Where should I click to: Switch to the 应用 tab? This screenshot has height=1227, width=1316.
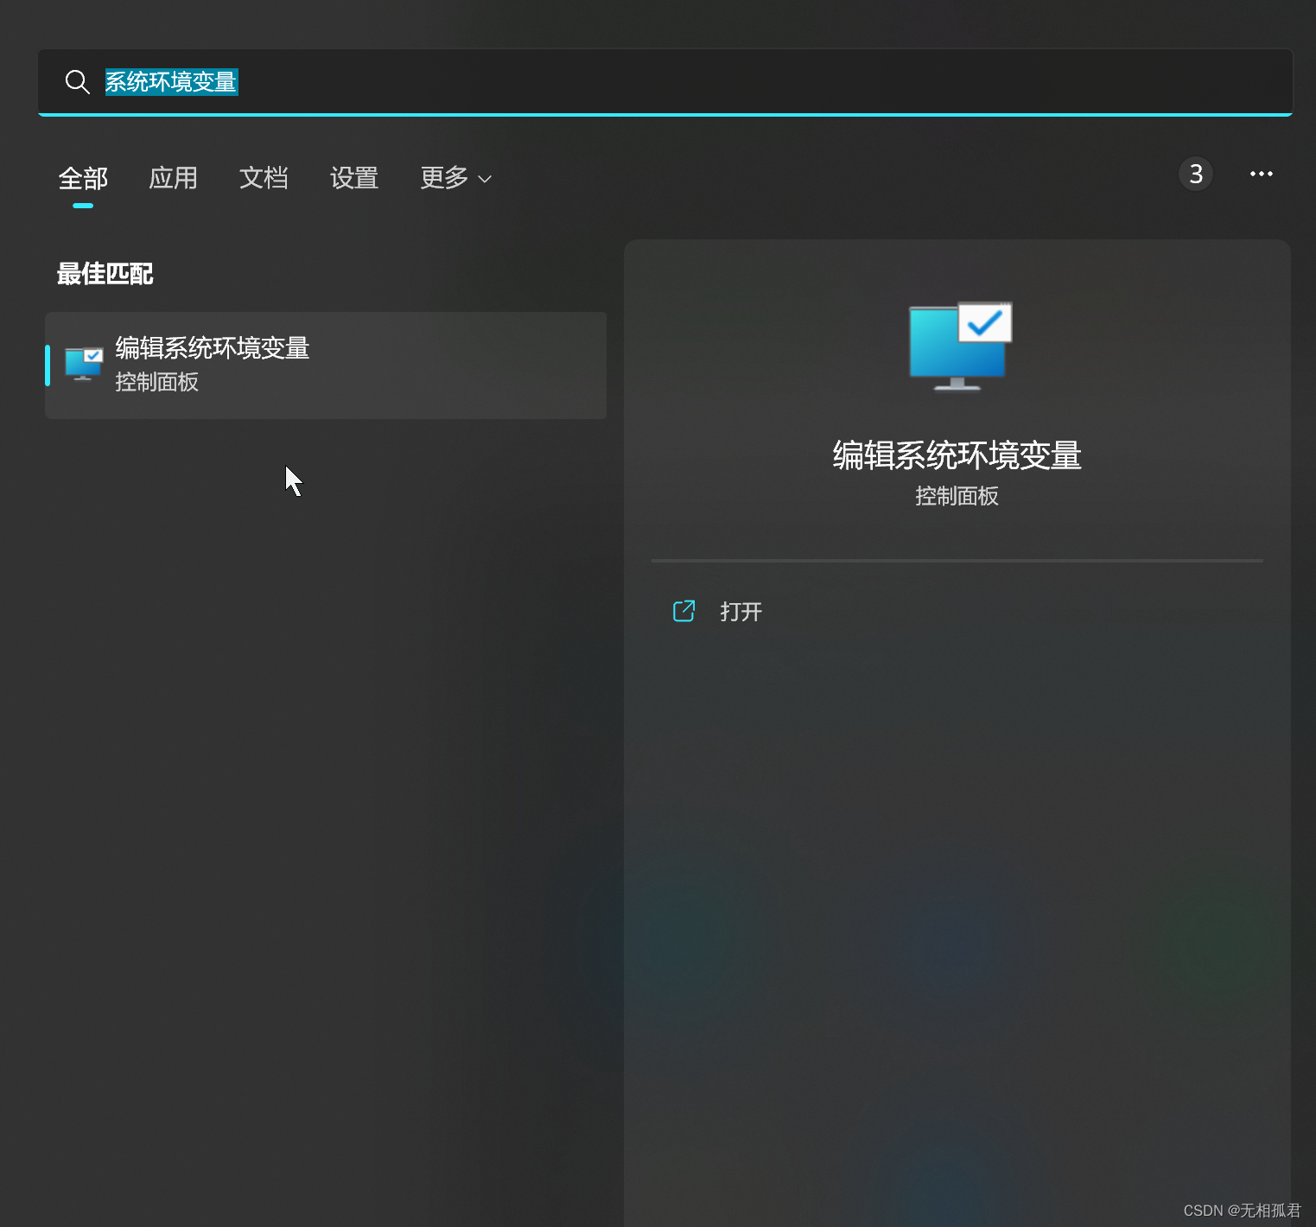click(173, 178)
